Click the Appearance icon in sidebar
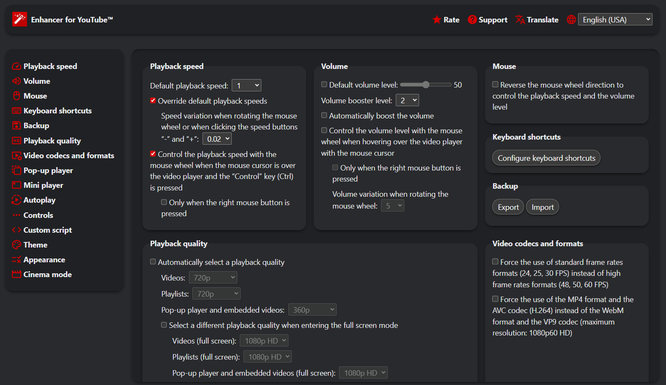The width and height of the screenshot is (666, 385). click(x=16, y=260)
